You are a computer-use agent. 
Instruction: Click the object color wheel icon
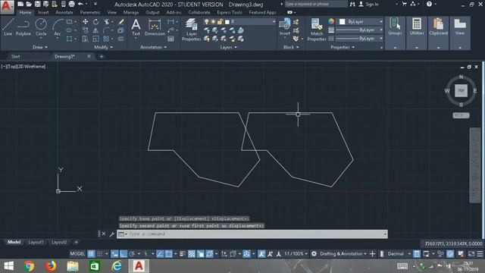coord(331,21)
